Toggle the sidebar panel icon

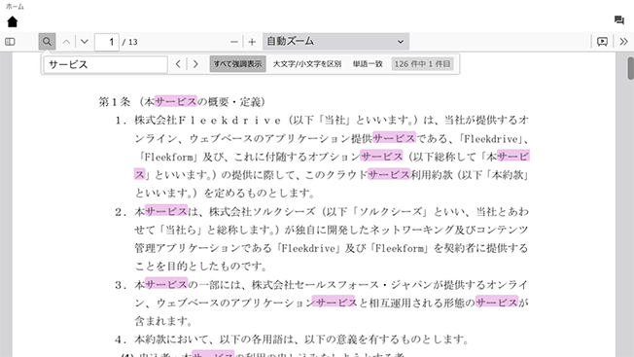10,42
